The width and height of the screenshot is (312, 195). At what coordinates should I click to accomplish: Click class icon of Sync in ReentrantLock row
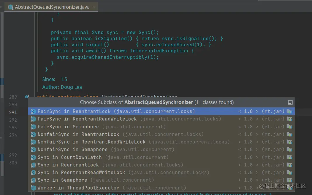point(33,165)
